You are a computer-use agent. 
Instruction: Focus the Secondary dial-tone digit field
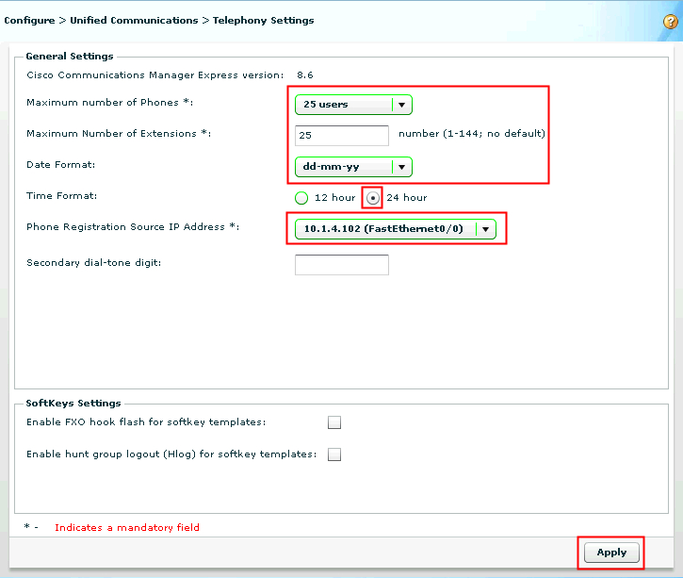[342, 265]
